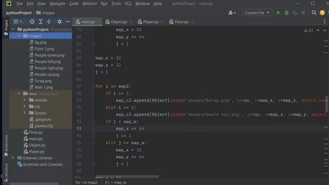Screen dimensions: 329x185
Task: Expand all items in Project panel
Action: (x=41, y=22)
